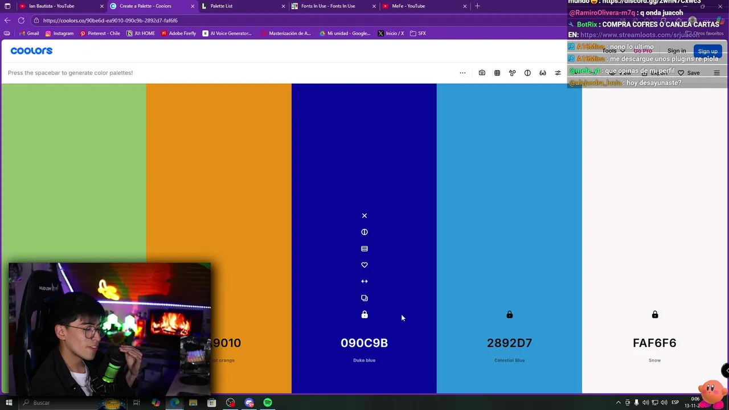Remove the Duke blue color with the X icon

[x=364, y=216]
